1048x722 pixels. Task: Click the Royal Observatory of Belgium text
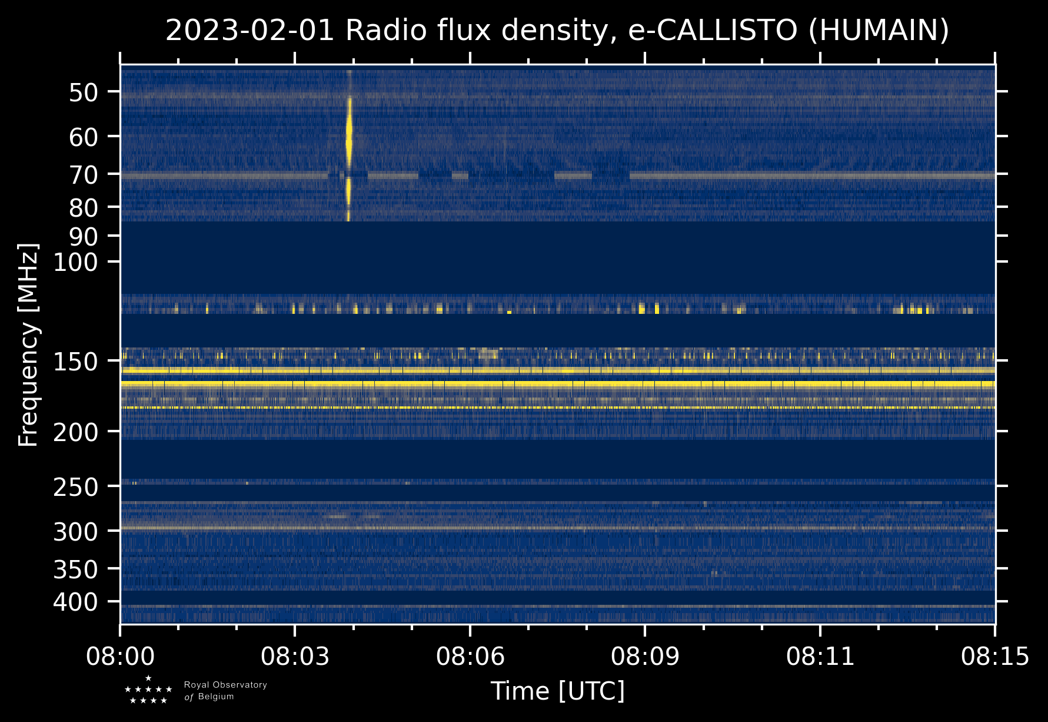tap(225, 691)
